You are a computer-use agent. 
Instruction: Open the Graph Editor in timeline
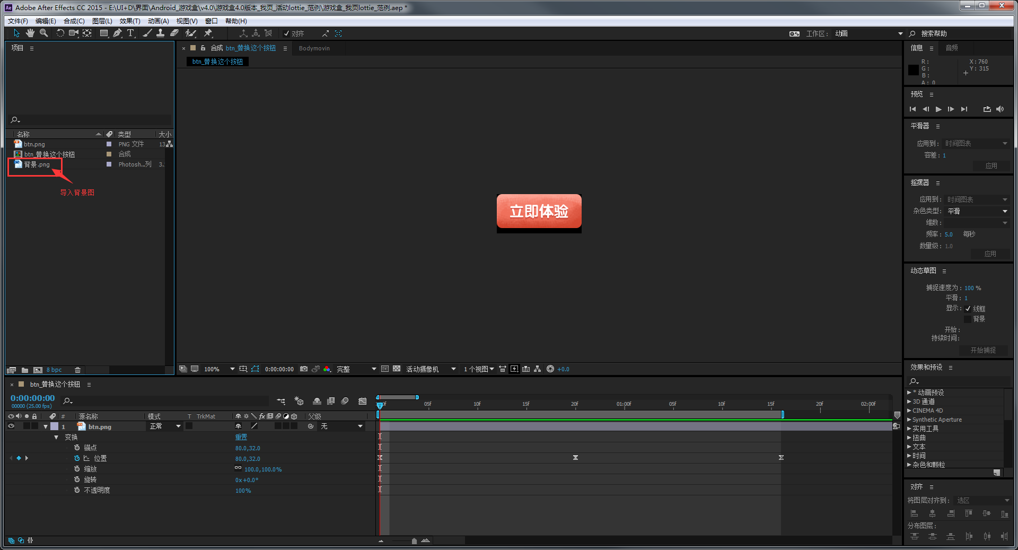[x=363, y=401]
